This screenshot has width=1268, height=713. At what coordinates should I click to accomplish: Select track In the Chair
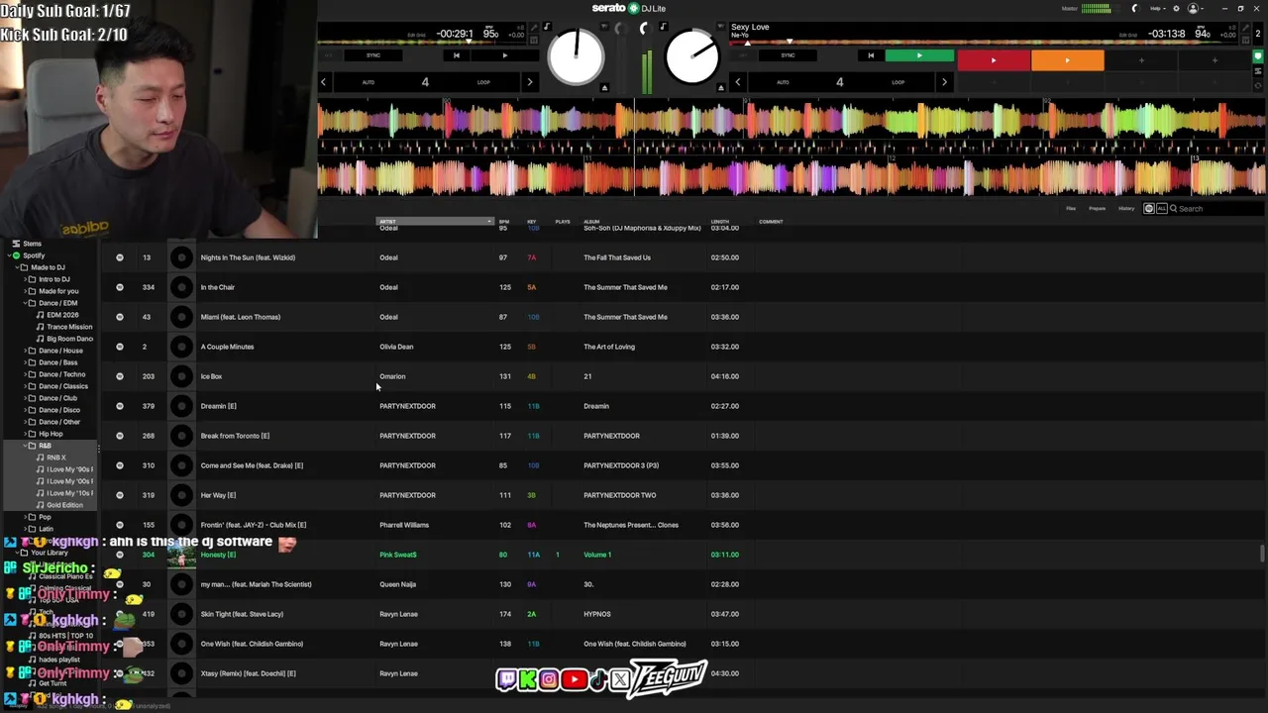[217, 287]
